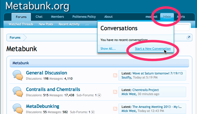The width and height of the screenshot is (197, 114).
Task: Open the RSS feed for Contrails and Chemtrails
Action: click(115, 92)
